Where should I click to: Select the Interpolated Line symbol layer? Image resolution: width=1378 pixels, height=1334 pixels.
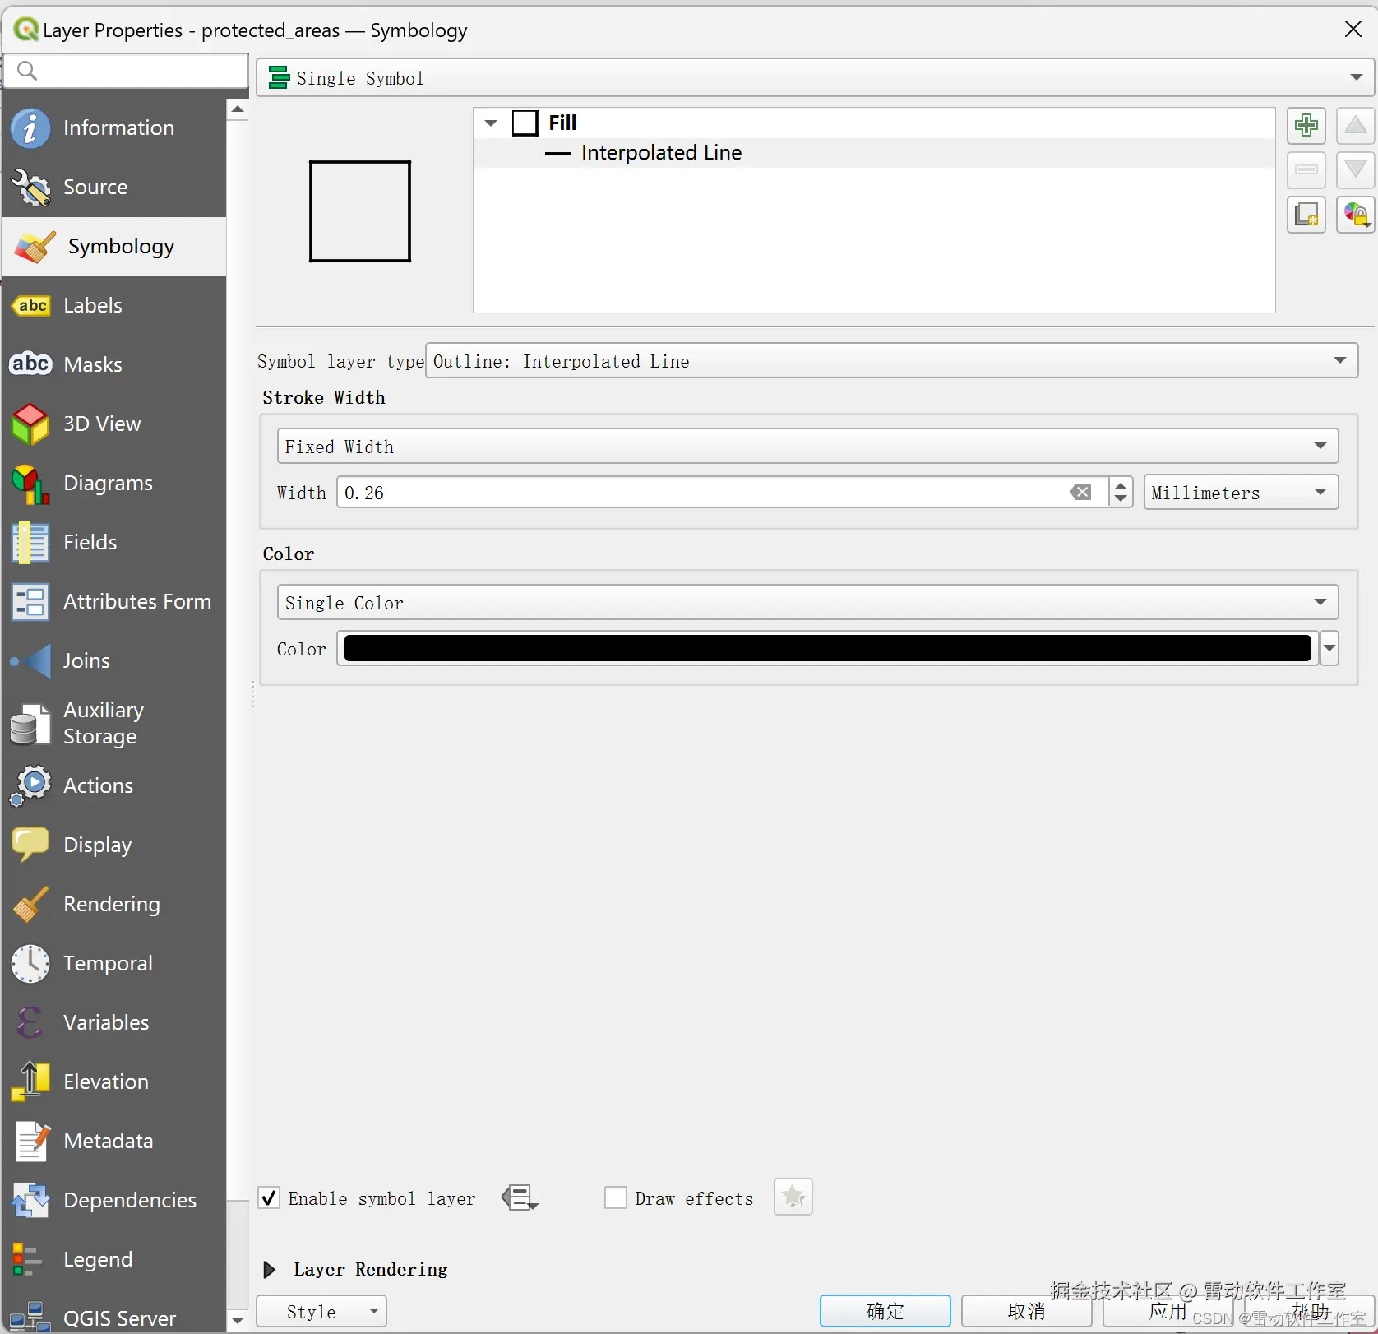point(661,153)
